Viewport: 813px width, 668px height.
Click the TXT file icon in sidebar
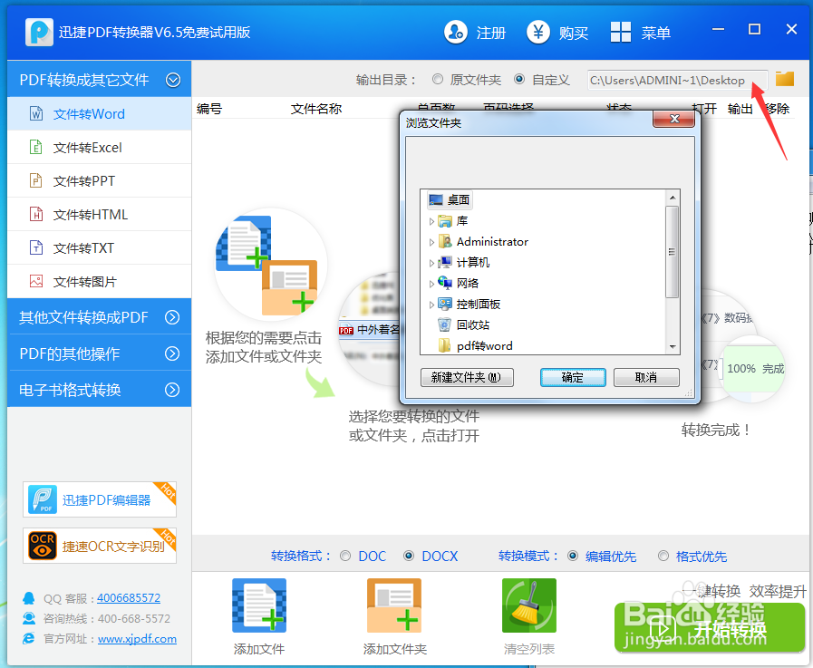(35, 248)
